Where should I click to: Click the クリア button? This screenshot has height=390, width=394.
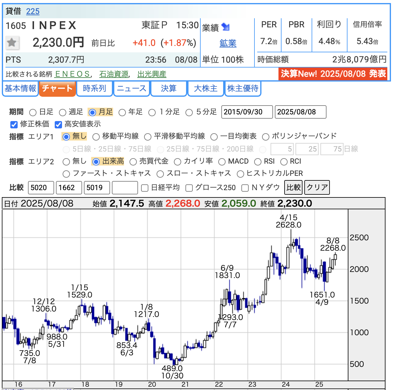[317, 187]
